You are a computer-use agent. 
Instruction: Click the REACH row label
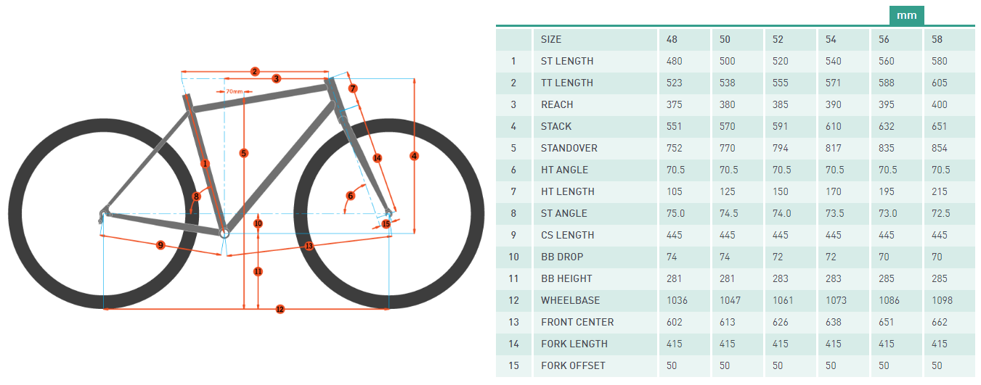[x=557, y=104]
